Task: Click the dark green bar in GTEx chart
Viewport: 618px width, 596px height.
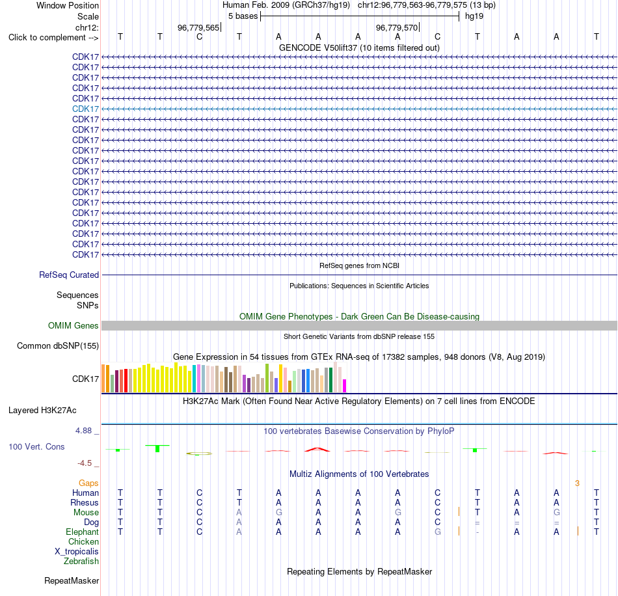Action: coord(330,380)
